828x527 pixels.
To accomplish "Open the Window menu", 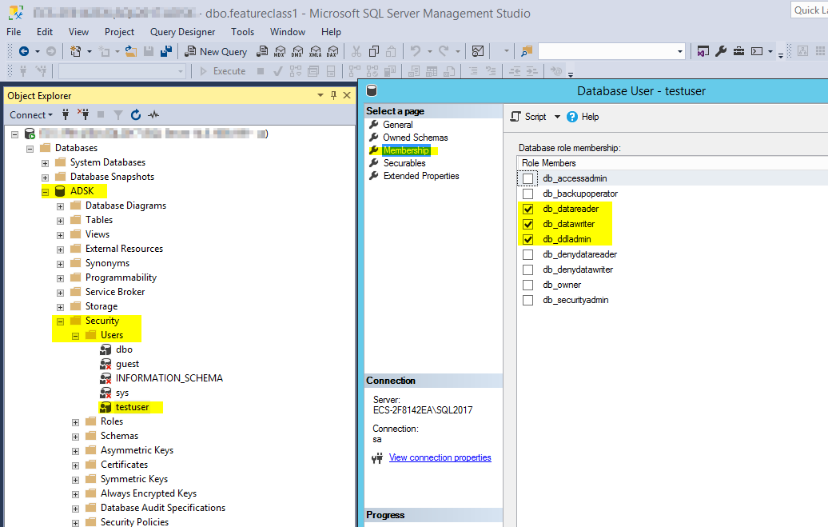I will pyautogui.click(x=287, y=32).
